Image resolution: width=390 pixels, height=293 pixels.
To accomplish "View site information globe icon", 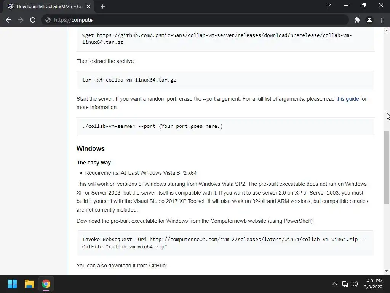I will pos(48,20).
